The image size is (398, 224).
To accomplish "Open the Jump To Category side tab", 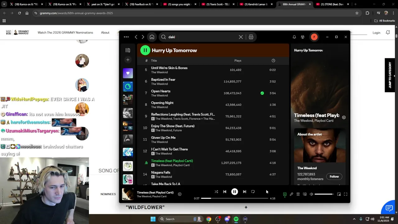I will pos(390,75).
